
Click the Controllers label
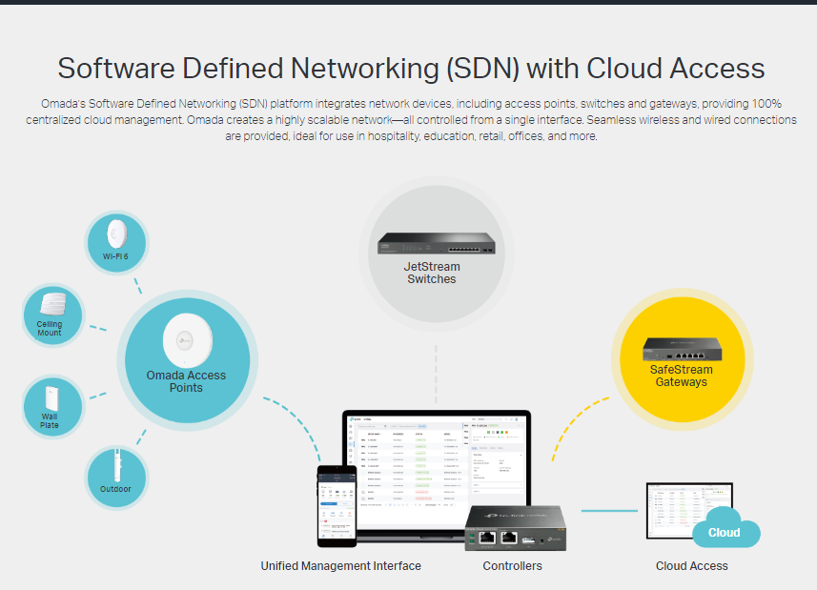[512, 566]
